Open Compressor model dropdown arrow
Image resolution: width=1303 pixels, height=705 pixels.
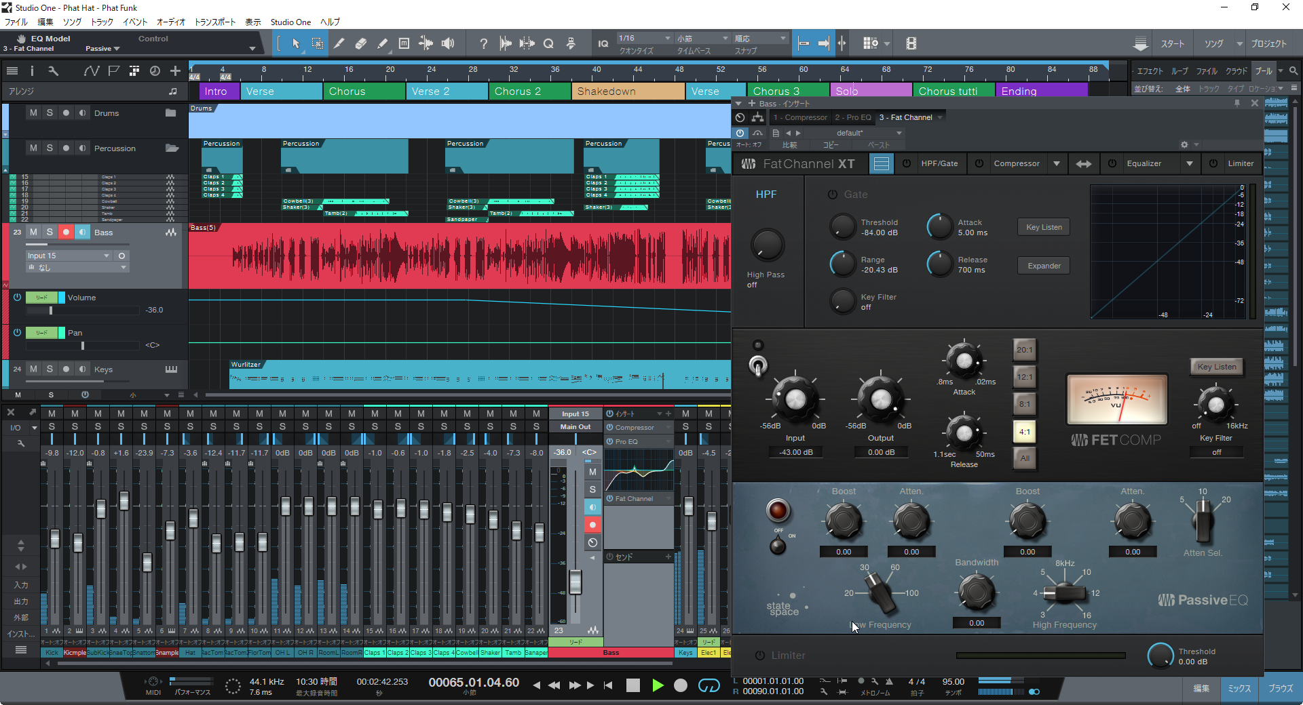click(x=1056, y=163)
